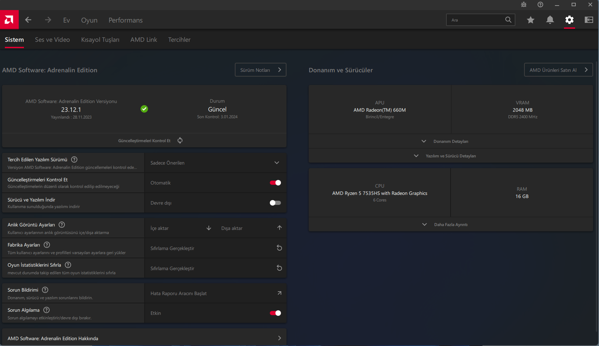Open the Performans menu
The height and width of the screenshot is (346, 599).
(126, 20)
